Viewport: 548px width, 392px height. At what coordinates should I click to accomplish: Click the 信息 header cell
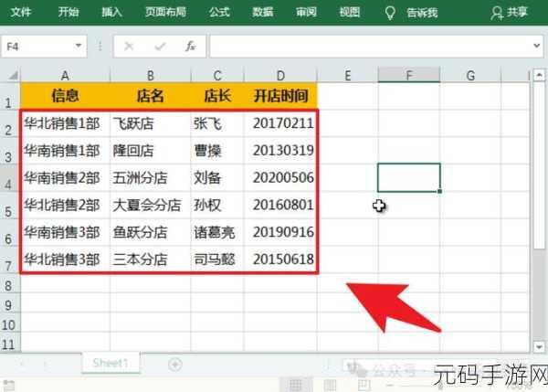click(x=66, y=96)
